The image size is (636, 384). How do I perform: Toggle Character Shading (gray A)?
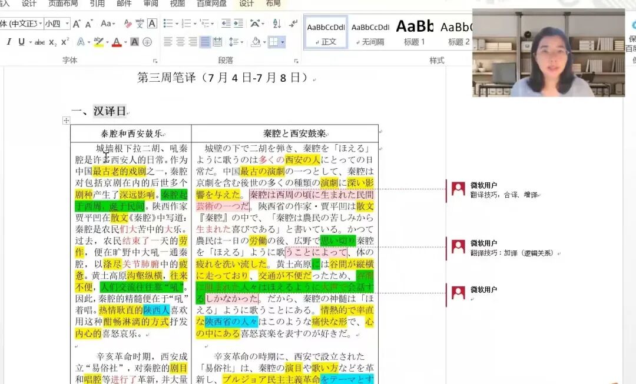point(135,42)
